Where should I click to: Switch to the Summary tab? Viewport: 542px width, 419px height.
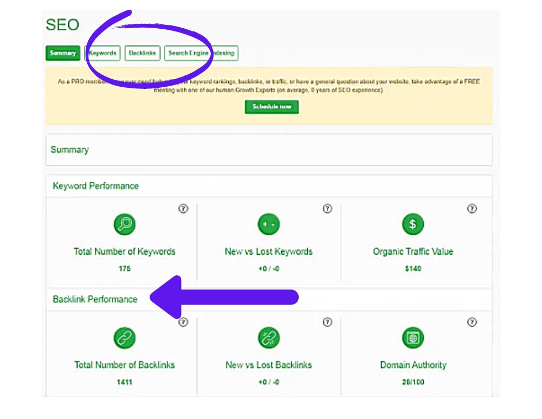[62, 53]
